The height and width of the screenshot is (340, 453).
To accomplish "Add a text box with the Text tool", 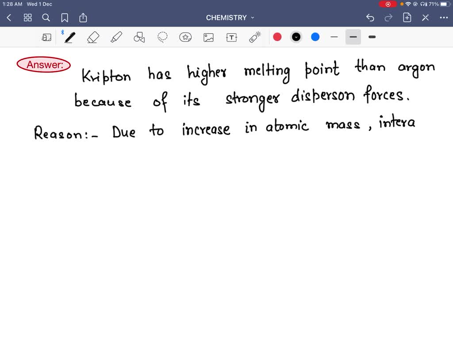I will [x=231, y=37].
